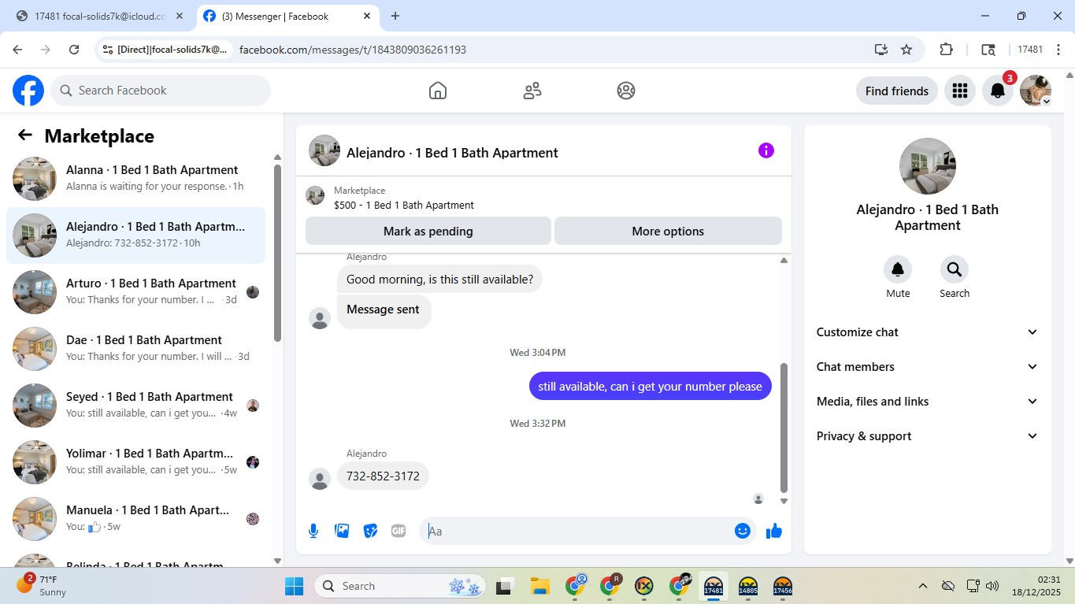Expand Media, files and links section
This screenshot has height=604, width=1075.
pos(928,402)
